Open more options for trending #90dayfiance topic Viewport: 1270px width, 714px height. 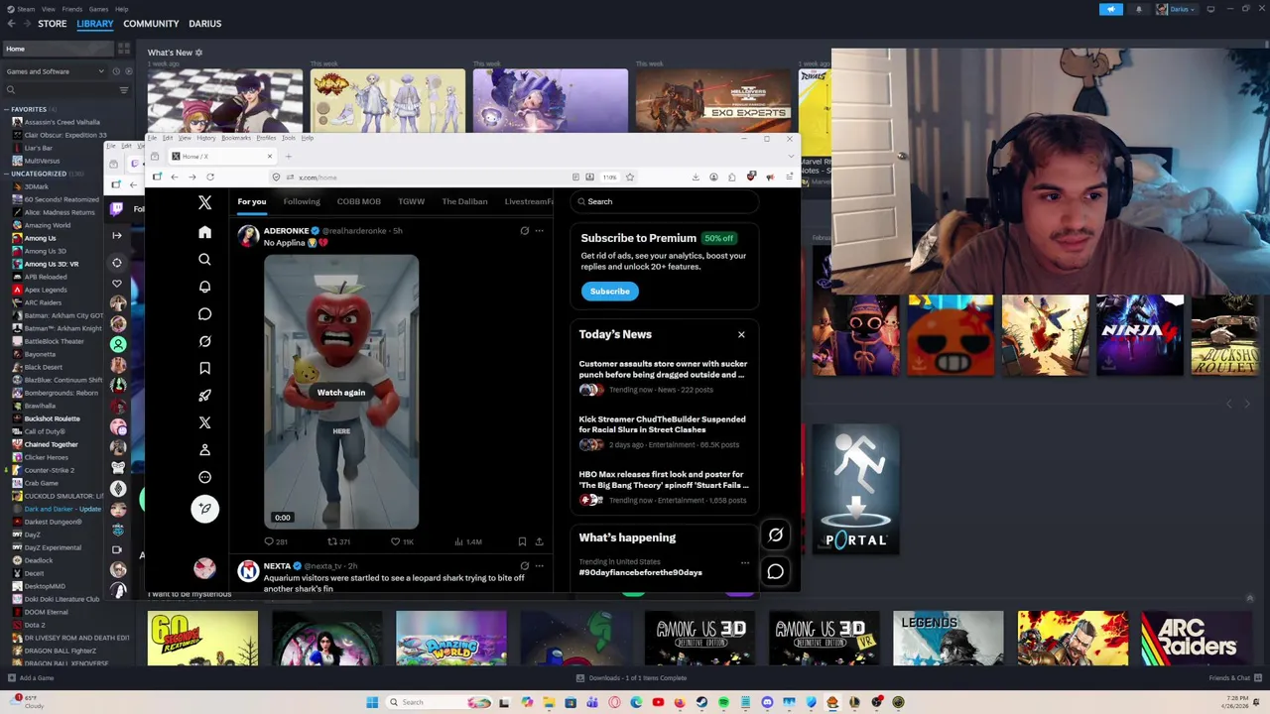[x=744, y=562]
